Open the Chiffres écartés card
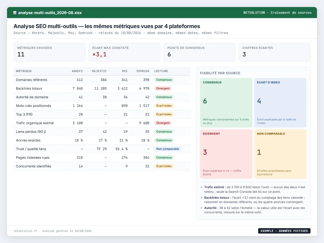Image resolution: width=324 pixels, height=243 pixels. coord(275,52)
